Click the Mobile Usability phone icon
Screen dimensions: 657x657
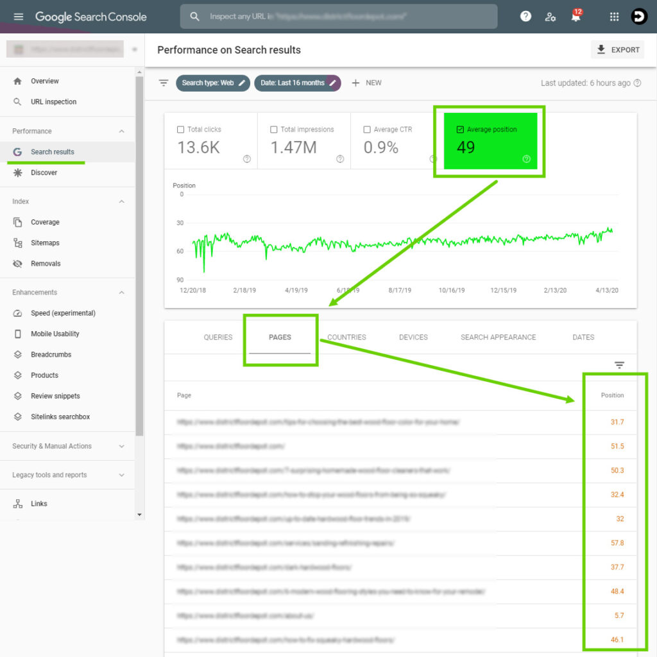[17, 334]
